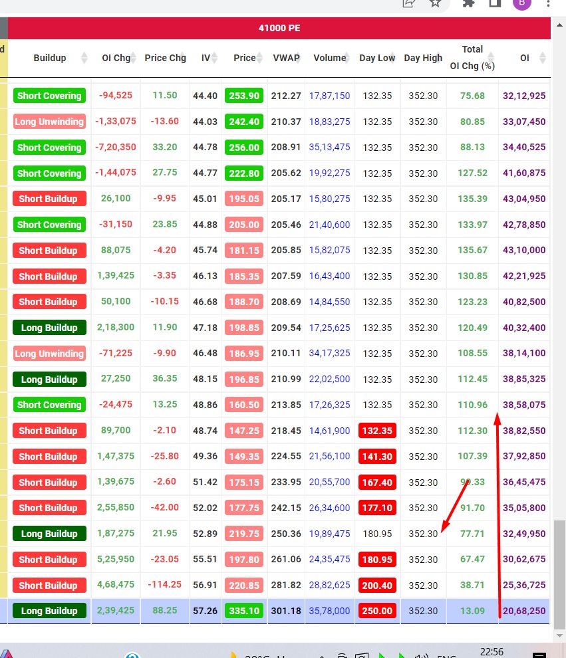
Task: Open the purple B profile avatar
Action: [522, 3]
